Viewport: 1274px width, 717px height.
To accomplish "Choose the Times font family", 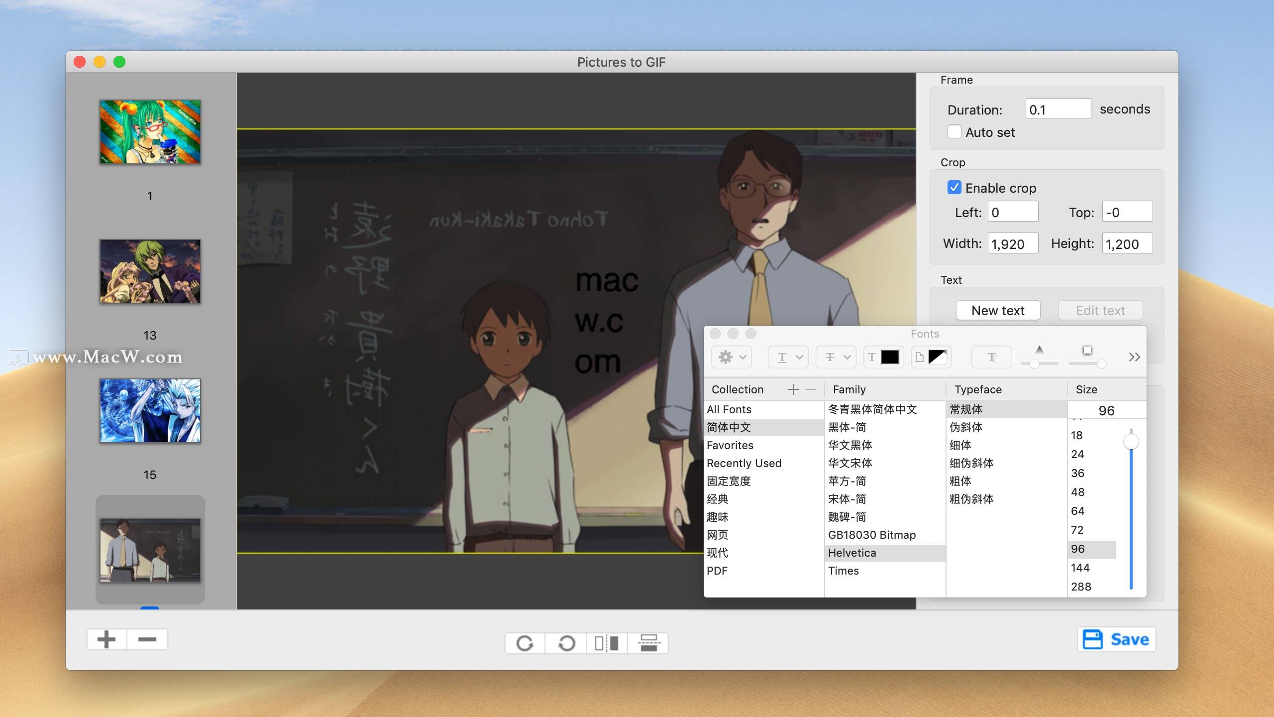I will [x=885, y=571].
